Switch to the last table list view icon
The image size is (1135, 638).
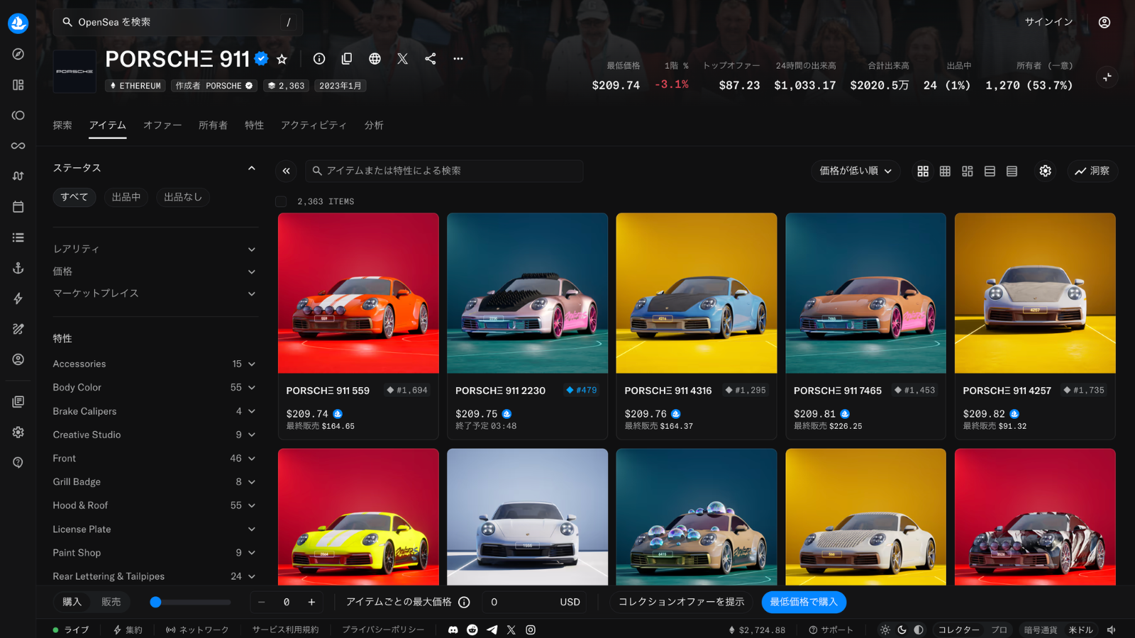point(1012,171)
